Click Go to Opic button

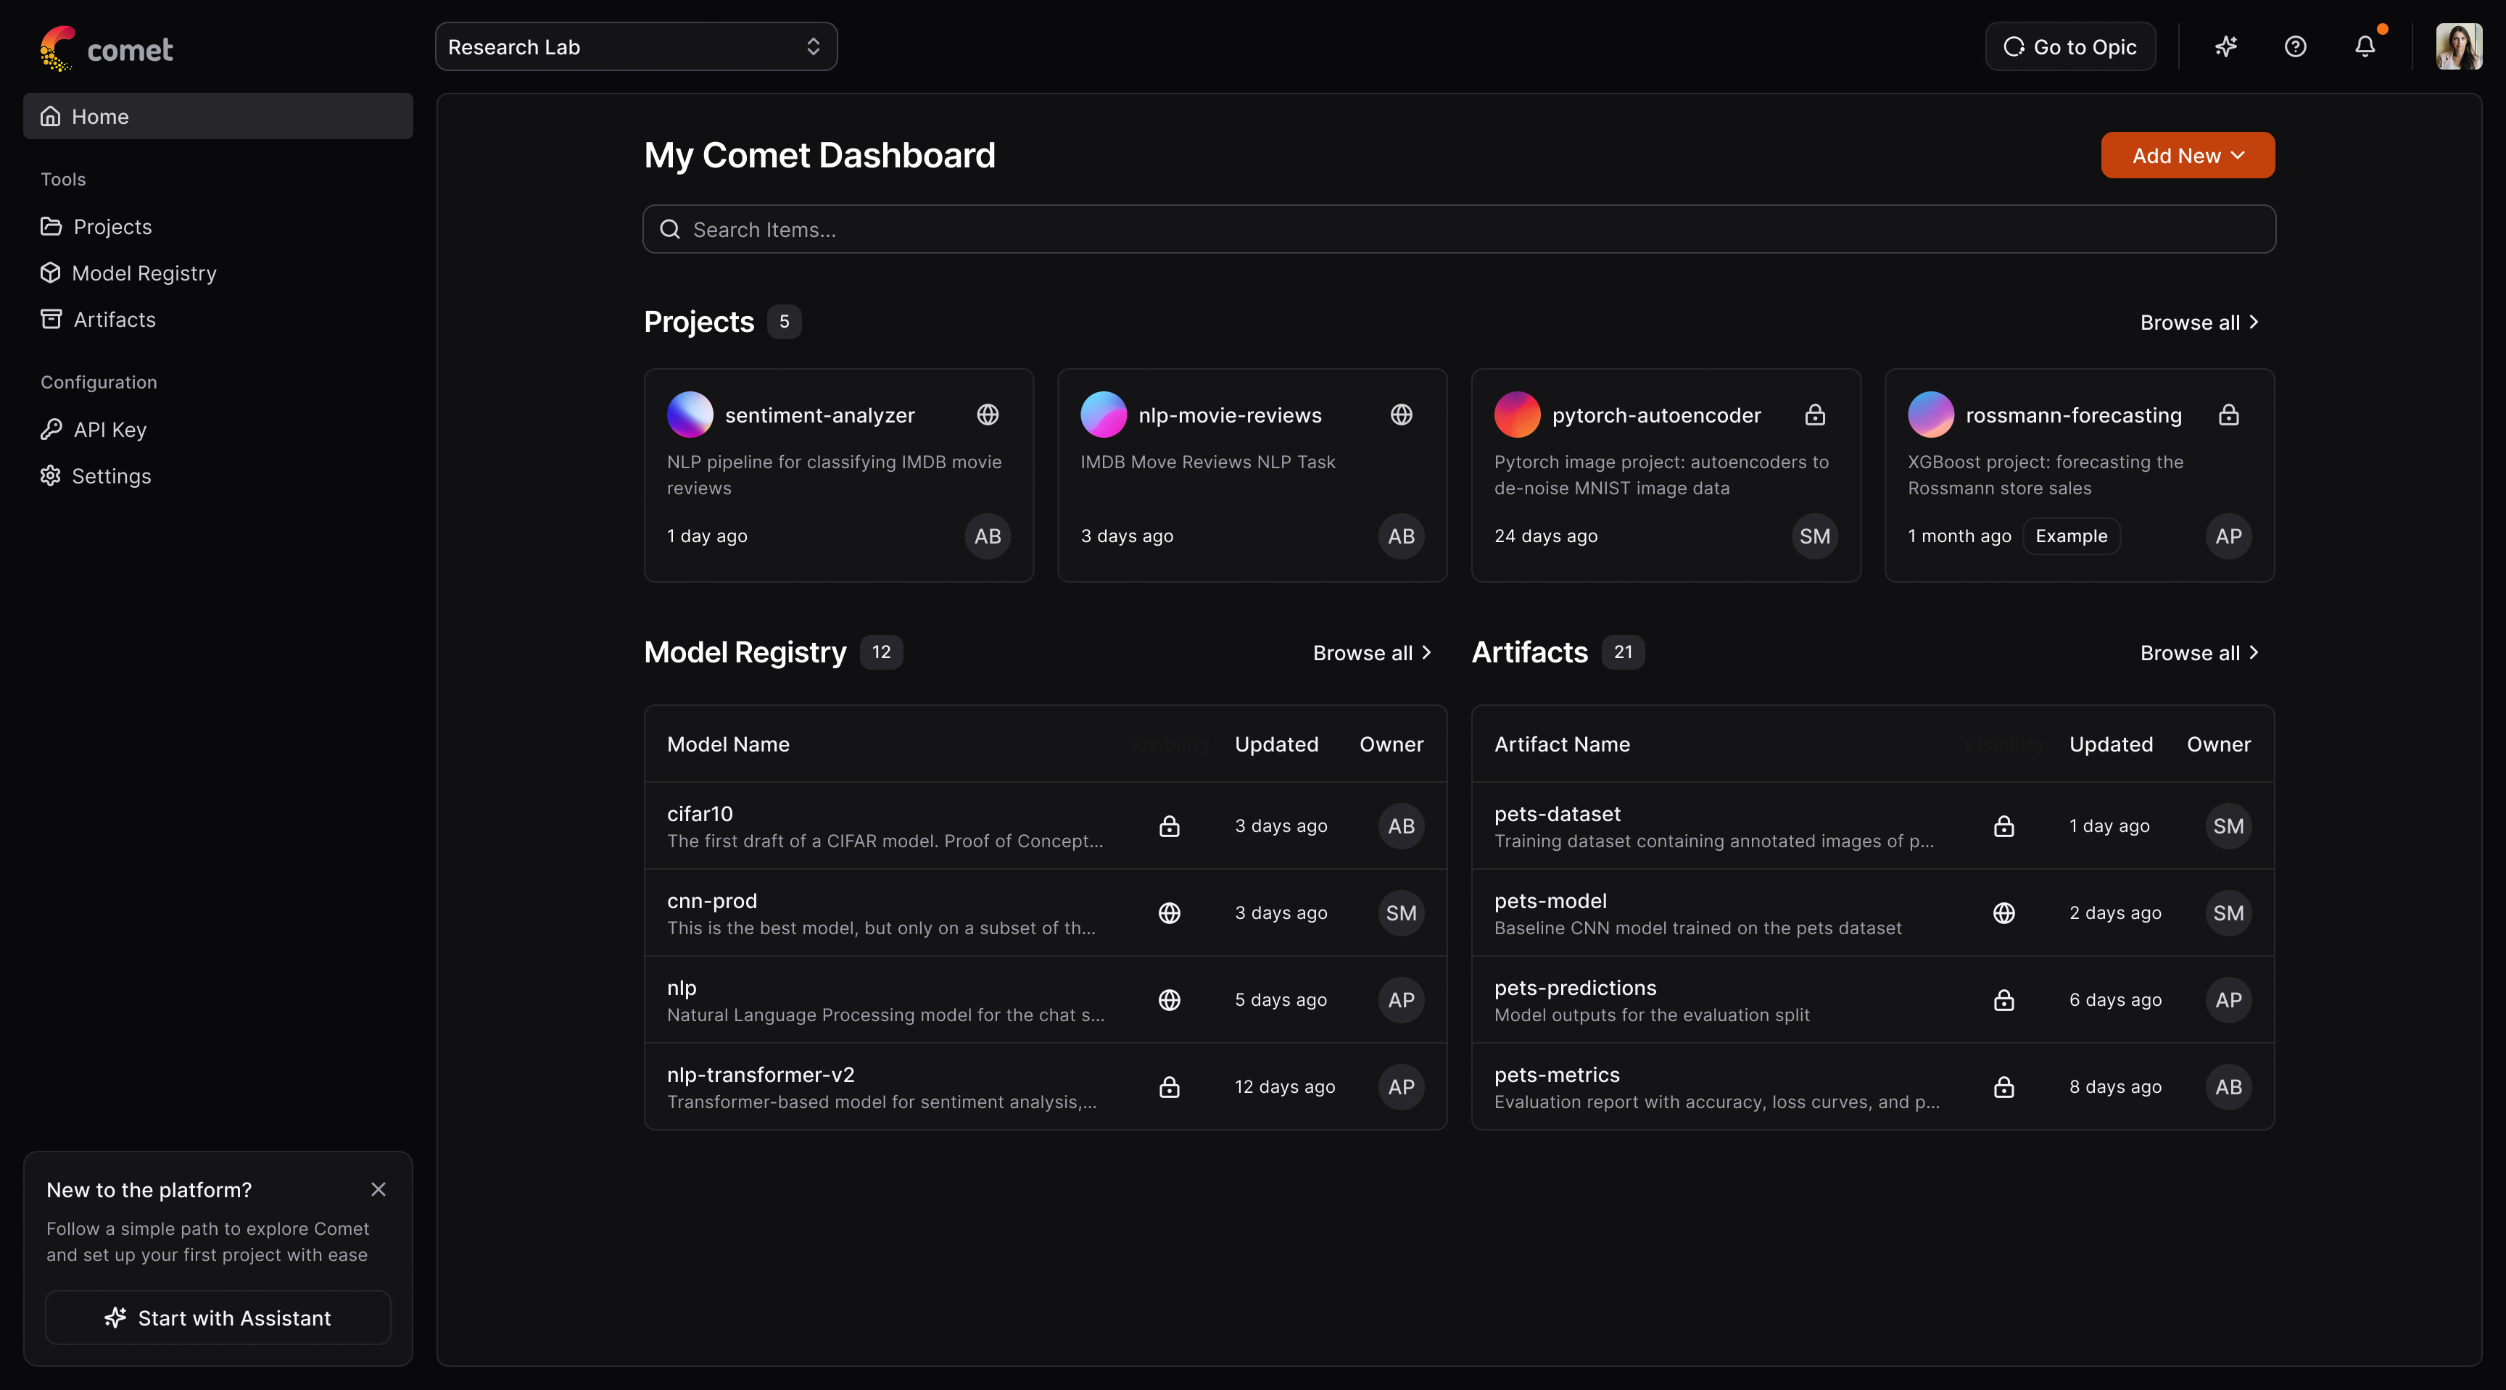point(2069,46)
